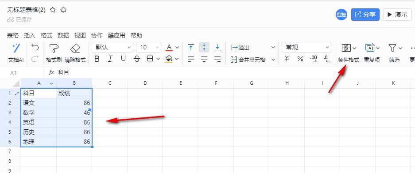Image resolution: width=415 pixels, height=173 pixels.
Task: Expand the borders dropdown arrow
Action: point(158,59)
